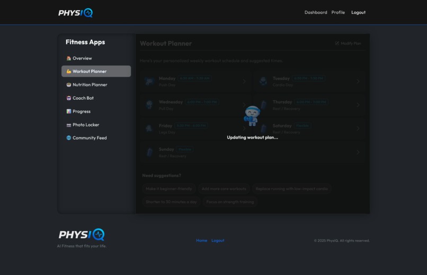Click the footer Home link
The width and height of the screenshot is (427, 275).
click(201, 240)
